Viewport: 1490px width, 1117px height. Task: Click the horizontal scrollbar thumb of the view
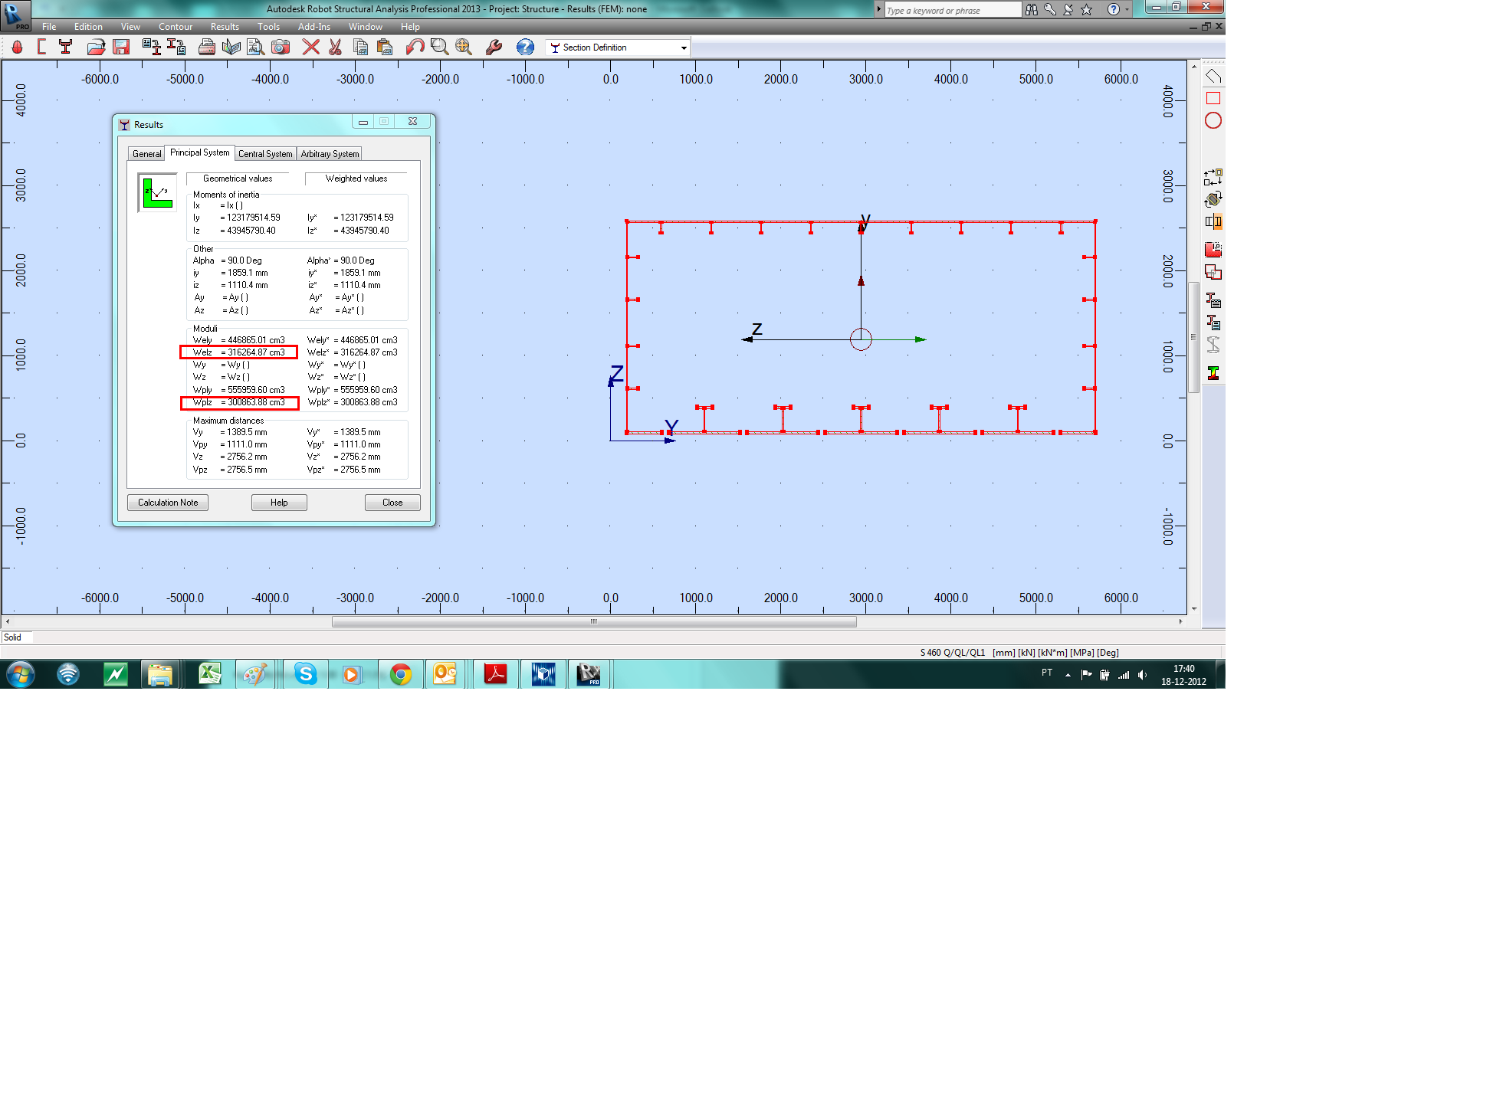(x=594, y=622)
